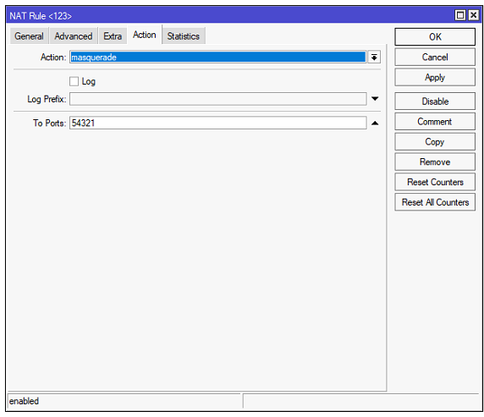This screenshot has width=484, height=417.
Task: Click the masquerade action field
Action: click(218, 58)
